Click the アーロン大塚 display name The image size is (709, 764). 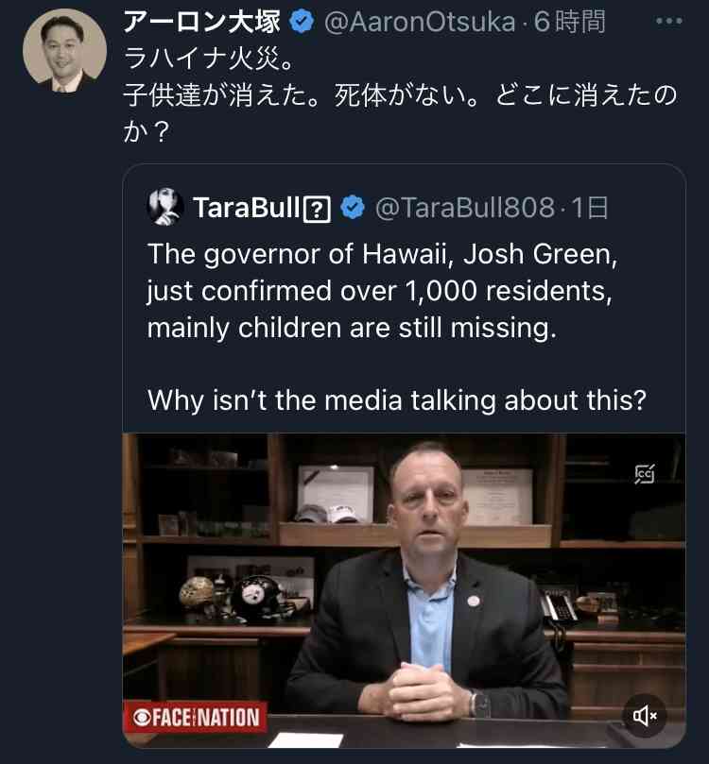coord(202,22)
